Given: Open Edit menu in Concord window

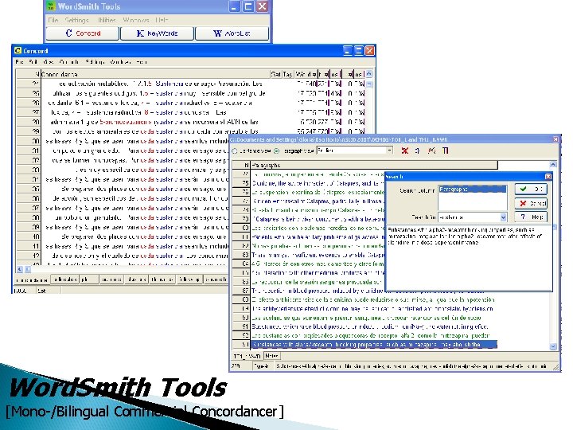Looking at the screenshot, I should [x=33, y=62].
